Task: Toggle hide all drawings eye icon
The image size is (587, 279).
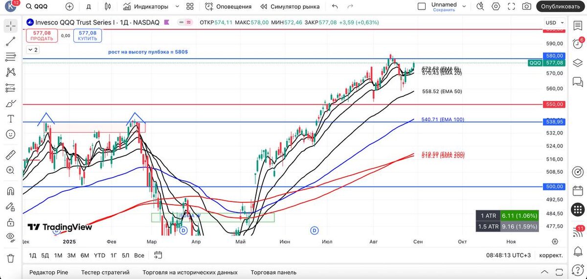Action: click(11, 237)
